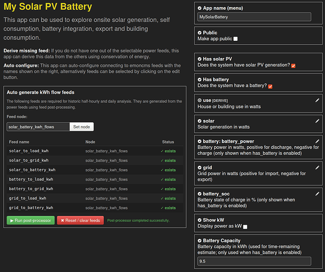Click the pencil edit icon for grid feed
The height and width of the screenshot is (272, 325).
pyautogui.click(x=317, y=168)
